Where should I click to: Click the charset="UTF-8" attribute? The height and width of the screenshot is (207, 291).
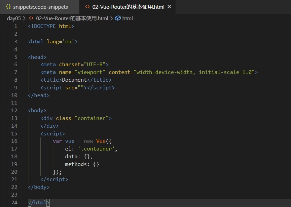[82, 65]
